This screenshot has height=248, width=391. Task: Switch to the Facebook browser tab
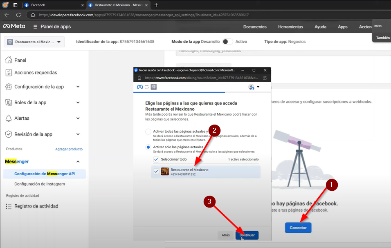point(54,5)
